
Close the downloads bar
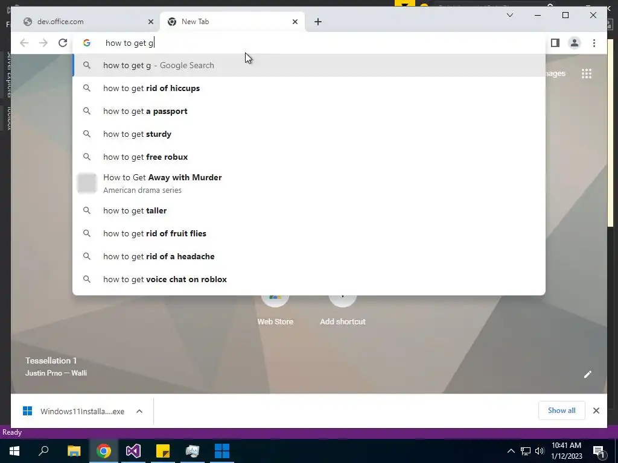pos(596,411)
